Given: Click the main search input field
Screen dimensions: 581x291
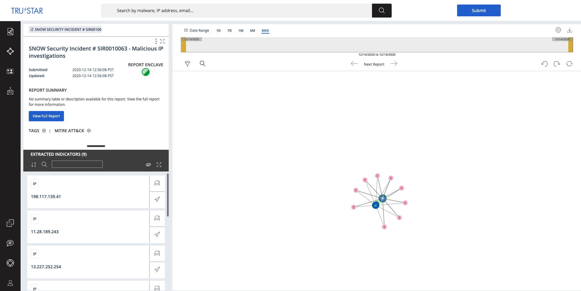Looking at the screenshot, I should (237, 11).
